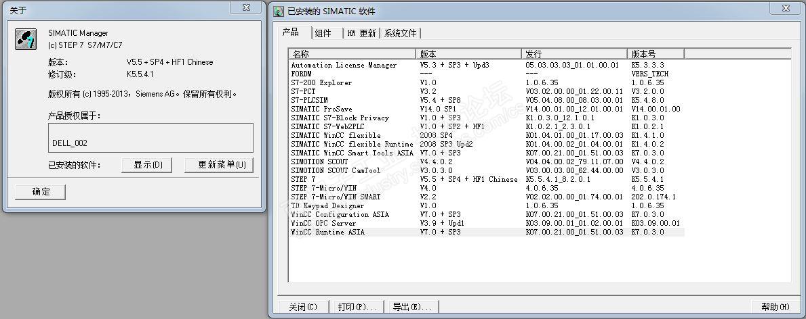Screen dimensions: 806x319
Task: Select the SIMATIC S7-Web2PLC row
Action: 486,126
